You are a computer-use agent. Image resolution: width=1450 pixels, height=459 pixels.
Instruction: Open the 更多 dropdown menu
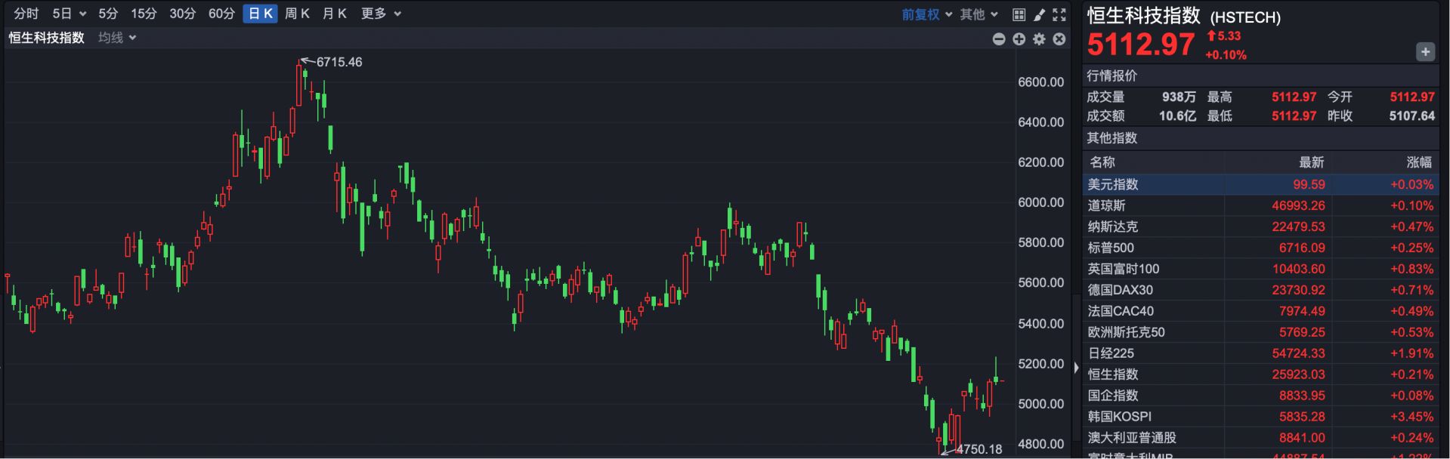pos(381,14)
